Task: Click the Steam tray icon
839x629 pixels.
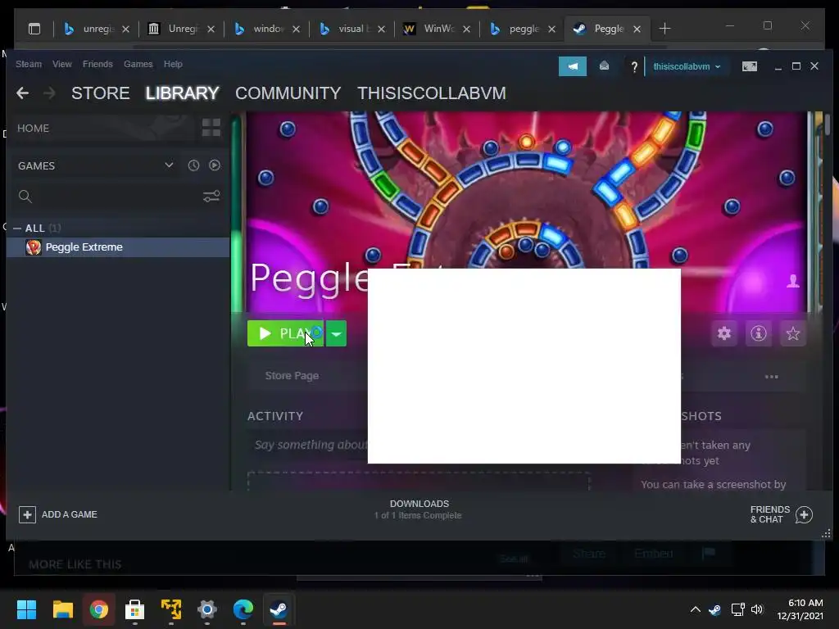Action: click(714, 609)
